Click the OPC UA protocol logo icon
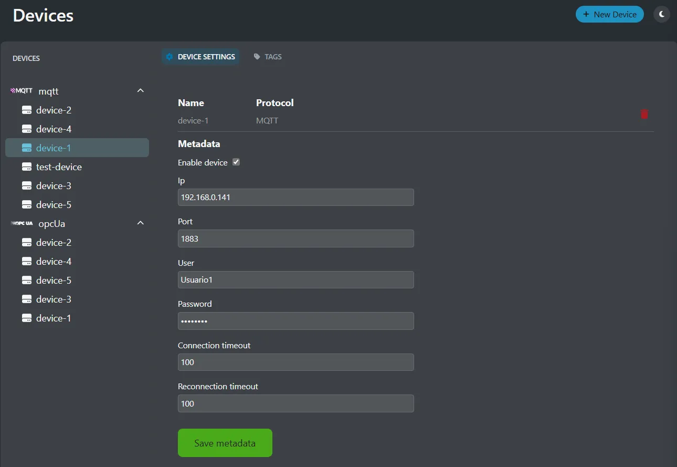Screen dimensions: 677x467 pyautogui.click(x=22, y=223)
